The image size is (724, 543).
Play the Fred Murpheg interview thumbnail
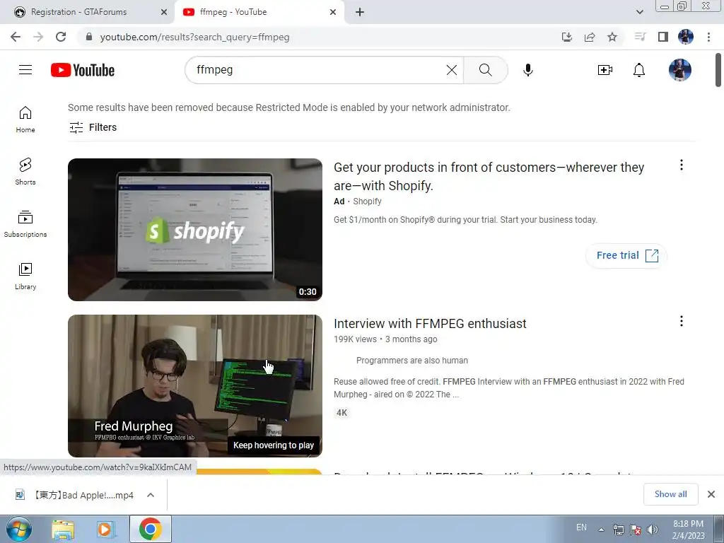click(x=195, y=386)
